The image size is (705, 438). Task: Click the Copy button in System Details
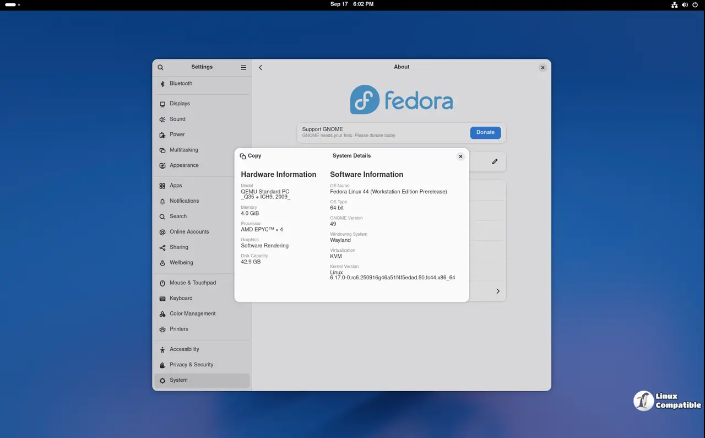(251, 156)
